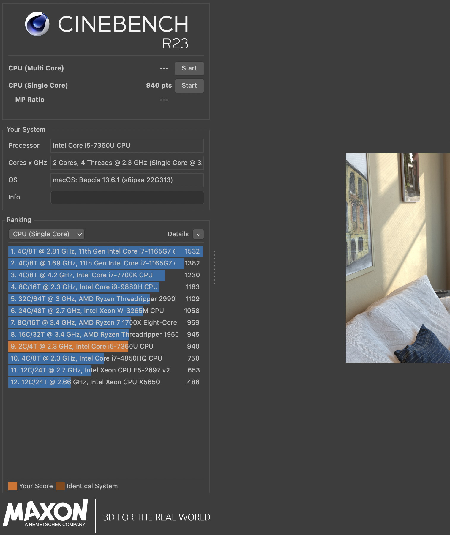
Task: Select ranking row 10 Intel Core i7-4850HQ
Action: point(106,358)
